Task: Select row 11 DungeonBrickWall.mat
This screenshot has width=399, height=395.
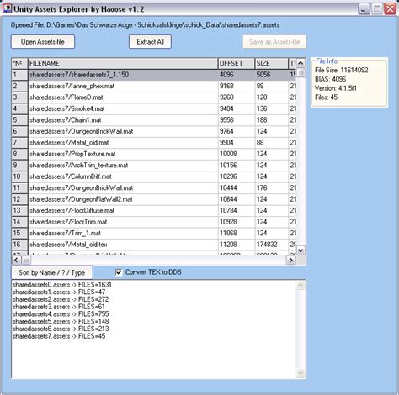Action: click(154, 187)
